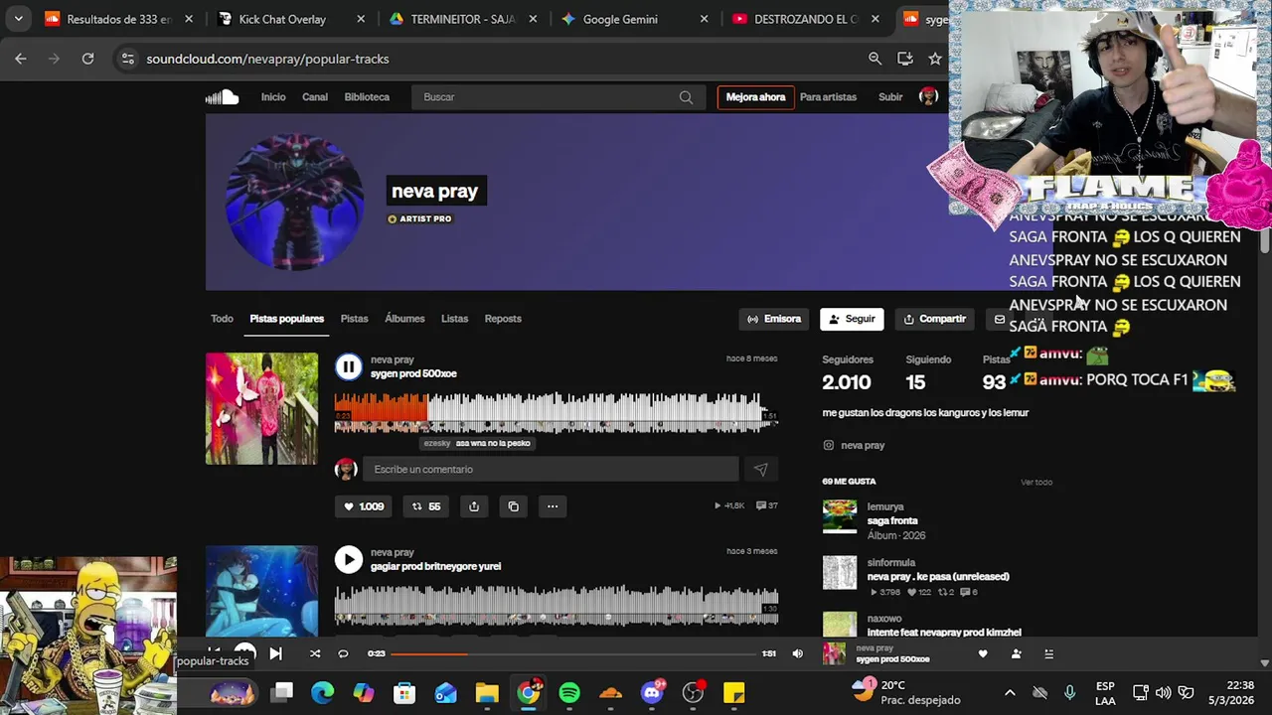Viewport: 1272px width, 715px height.
Task: Open neva pray . ke pasa (unreleased)
Action: tap(938, 577)
